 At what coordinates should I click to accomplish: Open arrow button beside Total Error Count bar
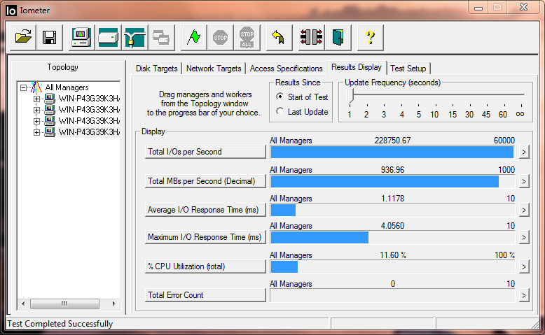[523, 295]
